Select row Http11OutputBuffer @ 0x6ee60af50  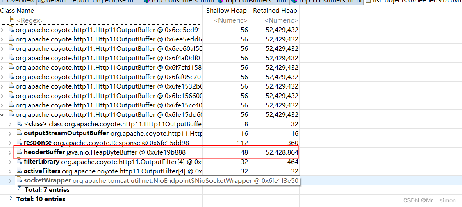click(109, 49)
